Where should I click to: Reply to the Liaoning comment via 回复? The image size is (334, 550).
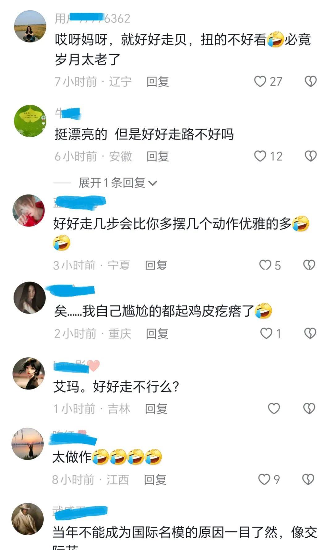(x=157, y=82)
